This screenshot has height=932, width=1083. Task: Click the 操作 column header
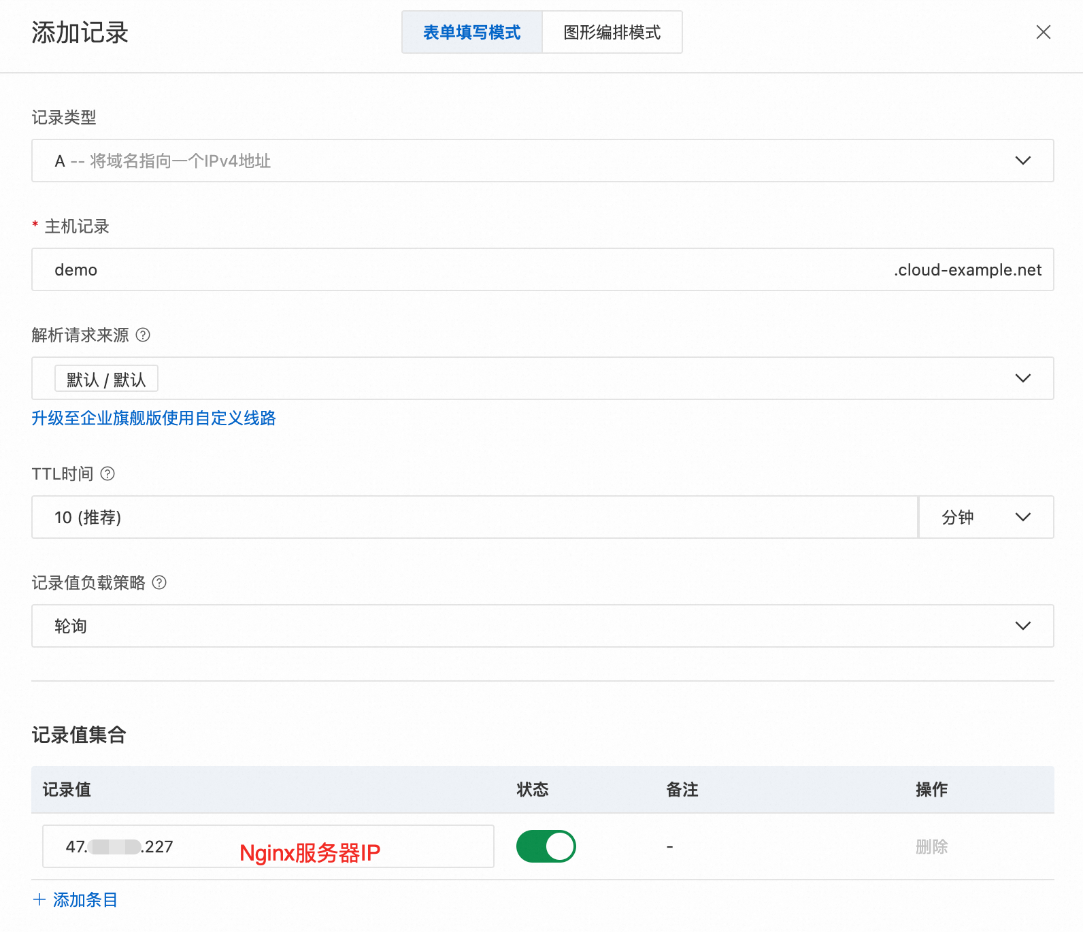tap(931, 789)
